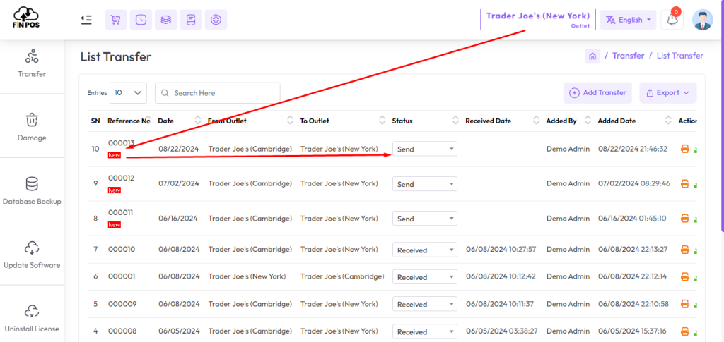This screenshot has height=342, width=724.
Task: Click added date 08/22/2024 21:46:32
Action: [x=633, y=149]
